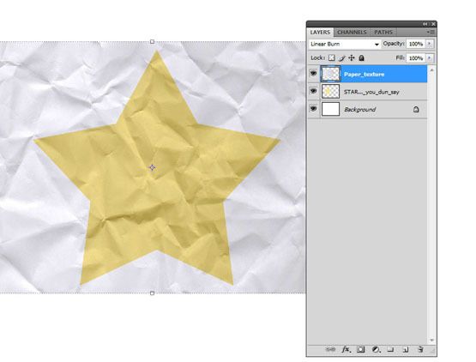Viewport: 476px width, 362px height.
Task: Toggle lock all padlock icon
Action: coord(361,57)
